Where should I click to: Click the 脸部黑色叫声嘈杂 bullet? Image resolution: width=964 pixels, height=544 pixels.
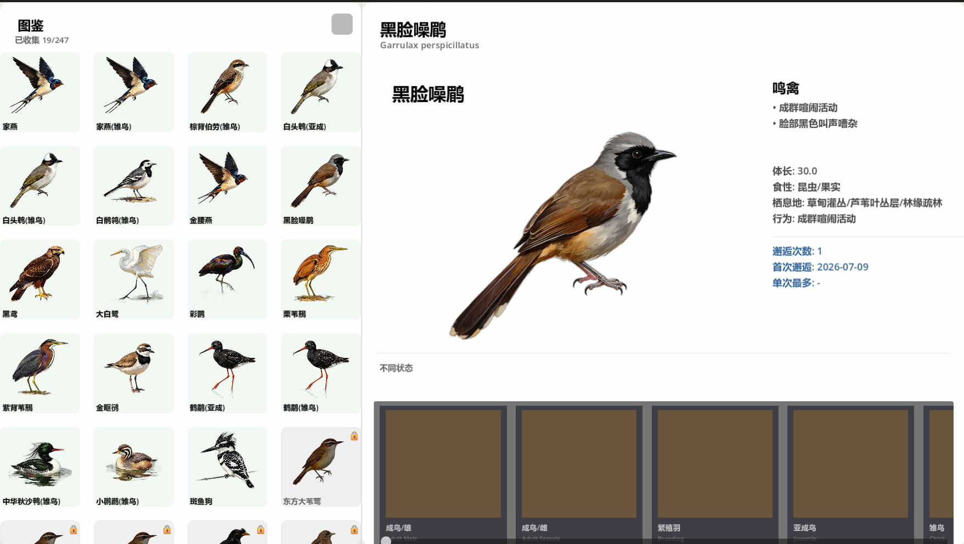click(x=815, y=124)
